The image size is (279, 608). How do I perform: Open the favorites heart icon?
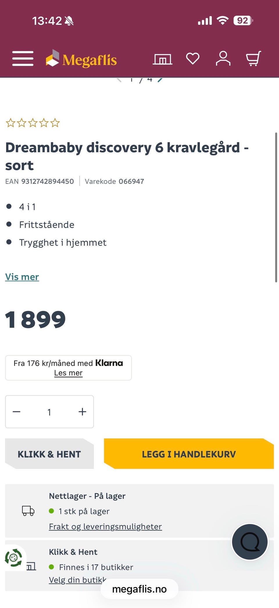click(193, 59)
